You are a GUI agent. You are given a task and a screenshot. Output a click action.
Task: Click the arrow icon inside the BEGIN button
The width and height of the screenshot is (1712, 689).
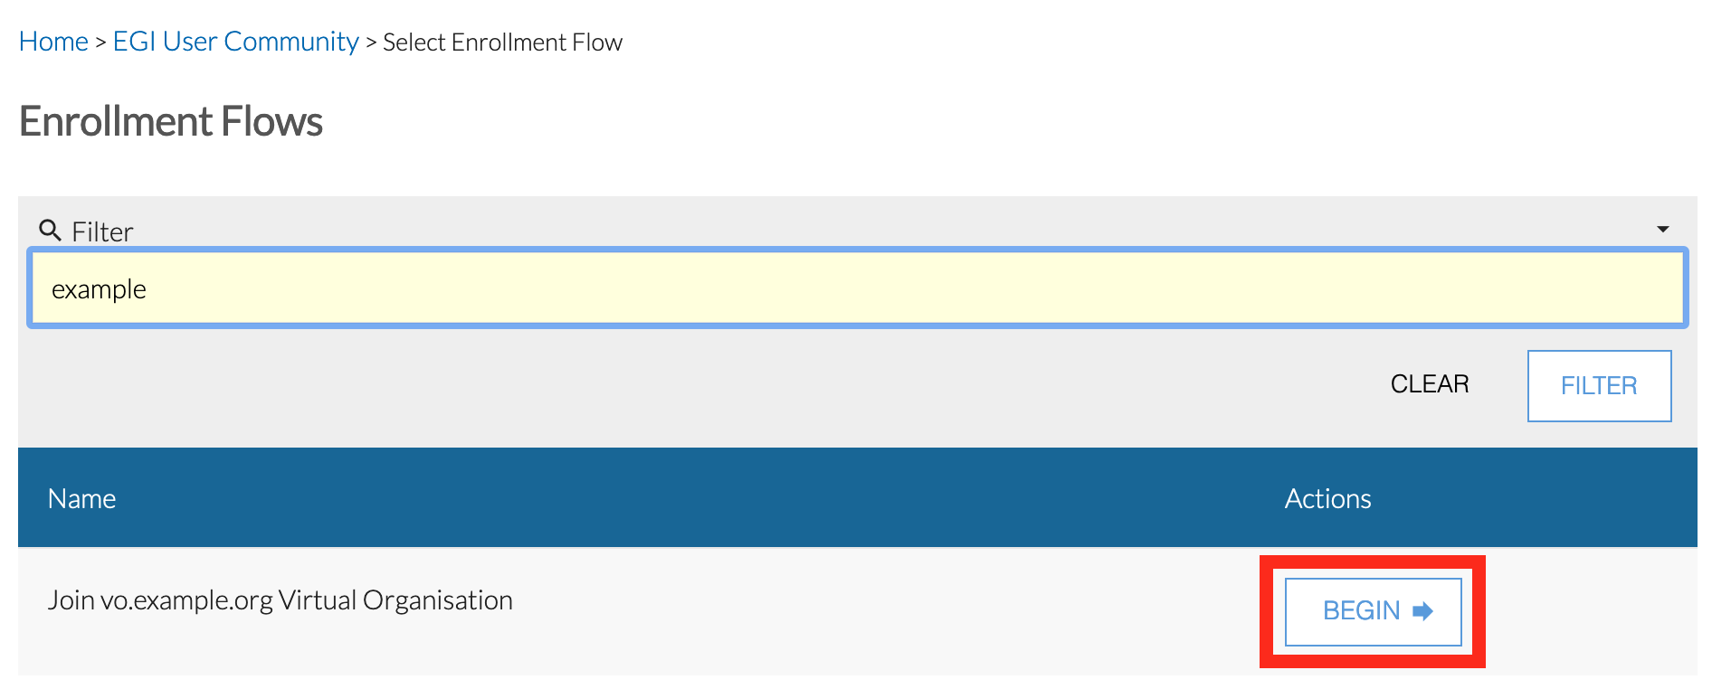[x=1422, y=611]
